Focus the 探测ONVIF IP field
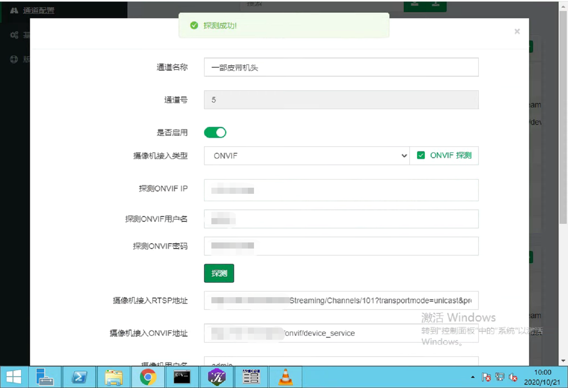This screenshot has height=388, width=568. click(x=341, y=190)
